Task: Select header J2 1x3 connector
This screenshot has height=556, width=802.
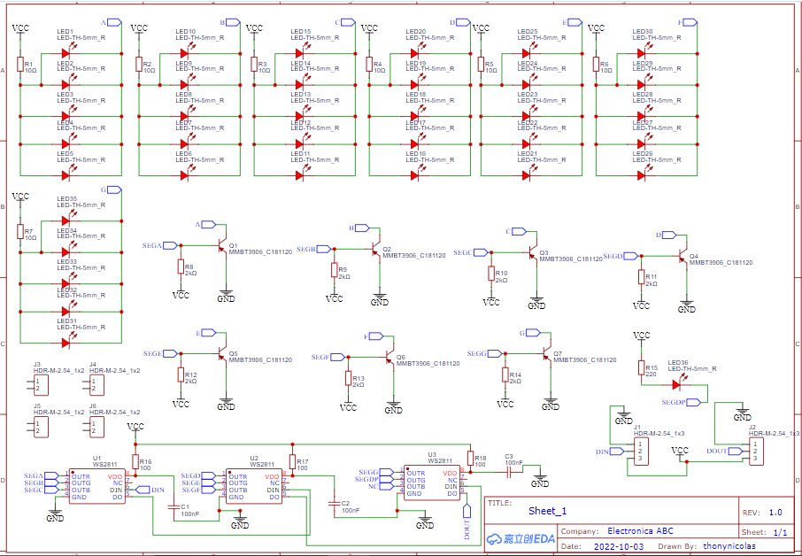Action: [757, 452]
